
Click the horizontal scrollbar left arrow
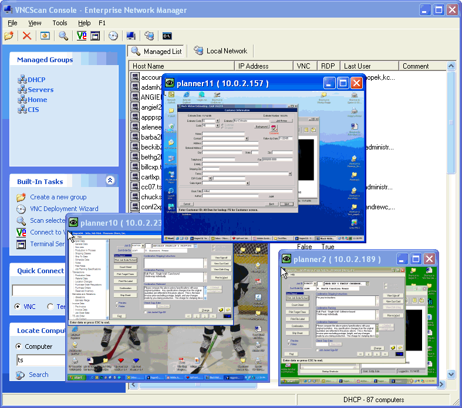click(x=134, y=385)
